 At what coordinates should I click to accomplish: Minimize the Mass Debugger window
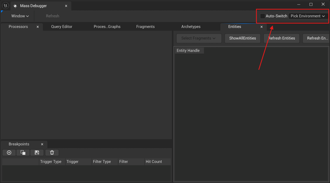point(299,4)
